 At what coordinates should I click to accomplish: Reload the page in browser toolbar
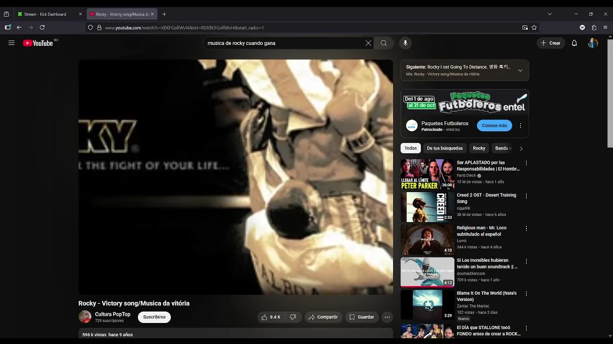pyautogui.click(x=42, y=28)
